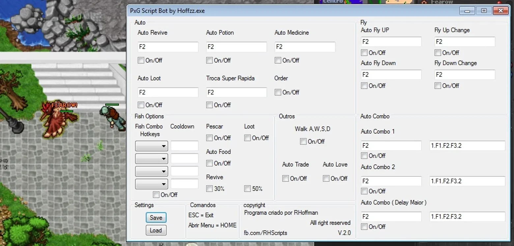Image resolution: width=514 pixels, height=246 pixels.
Task: Click the Load settings button
Action: click(x=156, y=230)
